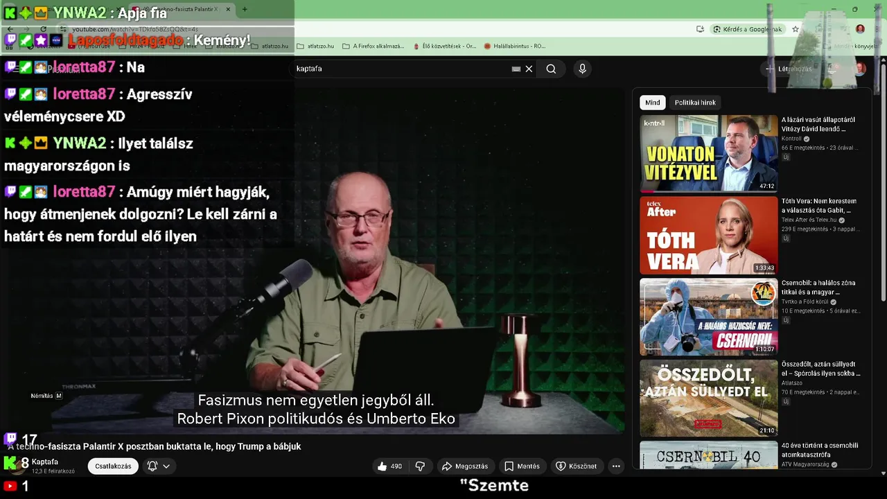Open the Chrome profile avatar in toolbar
The height and width of the screenshot is (499, 887).
click(860, 29)
